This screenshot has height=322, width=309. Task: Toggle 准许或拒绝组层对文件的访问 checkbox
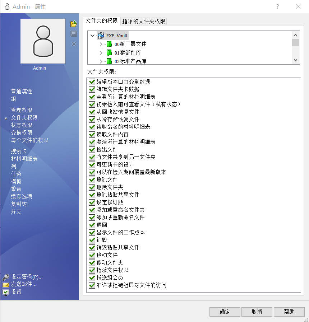pyautogui.click(x=92, y=285)
